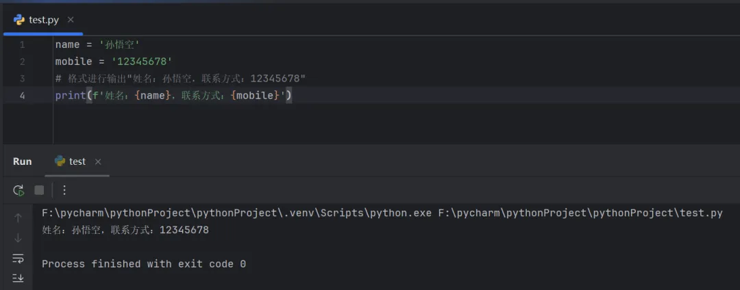The height and width of the screenshot is (290, 740).
Task: Select the test.py editor tab
Action: tap(42, 20)
